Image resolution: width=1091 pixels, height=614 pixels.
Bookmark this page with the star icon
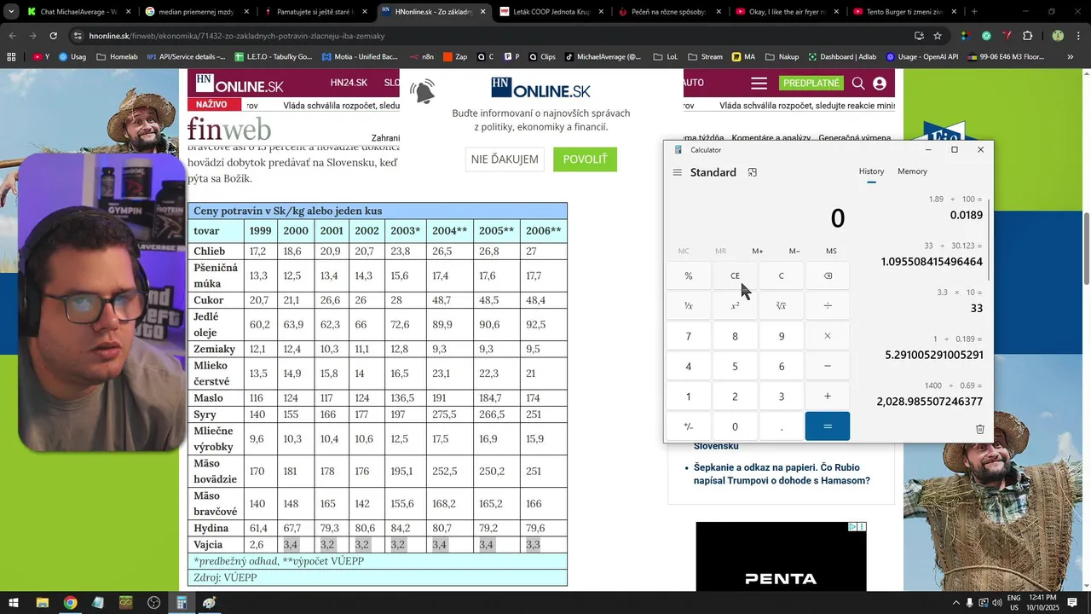(x=938, y=36)
